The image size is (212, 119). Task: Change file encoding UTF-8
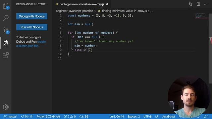pos(147,116)
